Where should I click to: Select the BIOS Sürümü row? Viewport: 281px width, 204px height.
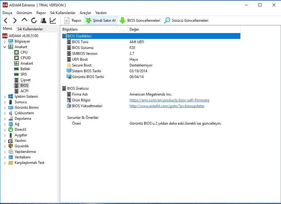coord(151,48)
